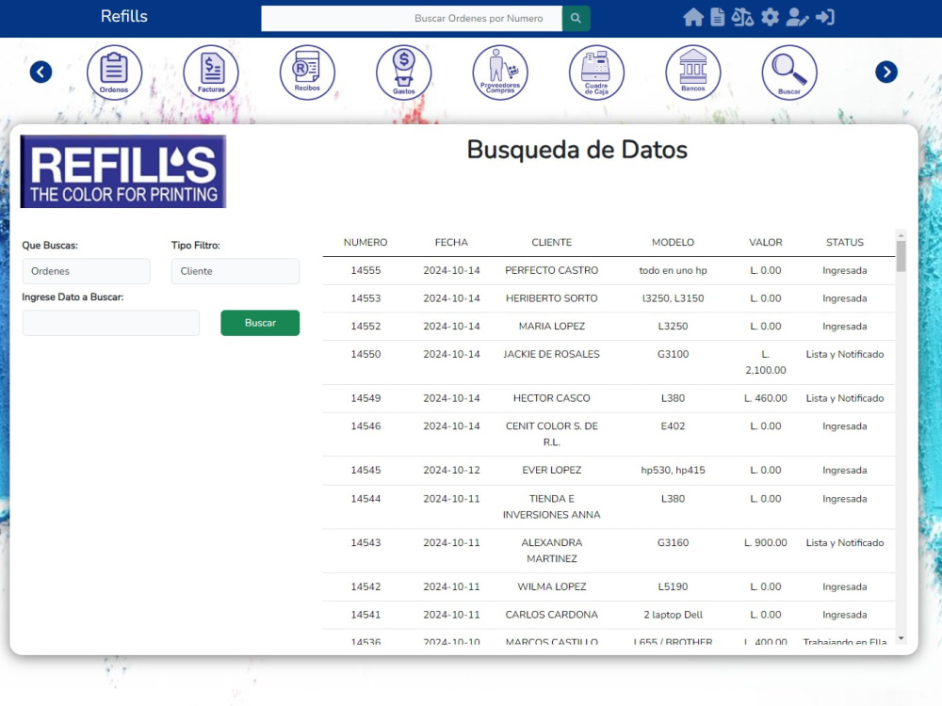Viewport: 942px width, 706px height.
Task: Click the previous carousel arrow
Action: tap(41, 72)
